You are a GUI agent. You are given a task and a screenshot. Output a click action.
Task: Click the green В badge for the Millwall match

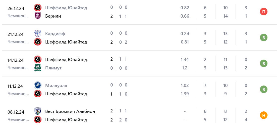[x=264, y=90]
